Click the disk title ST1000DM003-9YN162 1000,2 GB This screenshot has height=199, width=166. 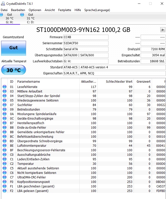(x=83, y=30)
